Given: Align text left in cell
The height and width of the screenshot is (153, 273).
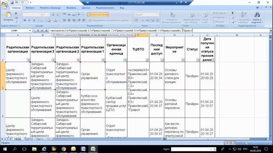Looking at the screenshot, I should 64,20.
